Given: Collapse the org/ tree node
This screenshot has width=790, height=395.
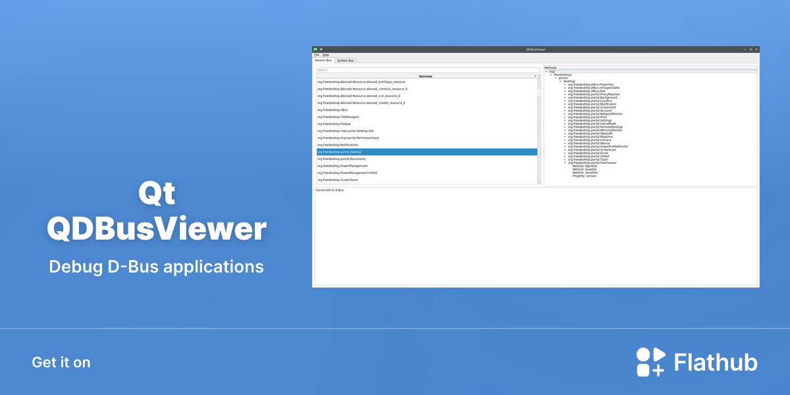Looking at the screenshot, I should (x=546, y=72).
